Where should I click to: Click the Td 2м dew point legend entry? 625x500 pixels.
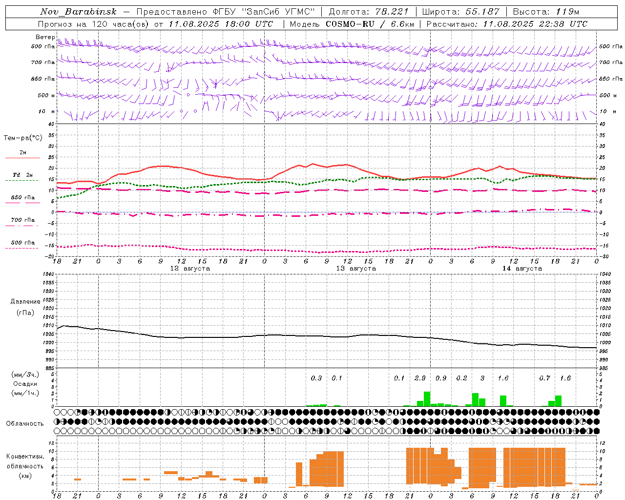click(x=23, y=175)
